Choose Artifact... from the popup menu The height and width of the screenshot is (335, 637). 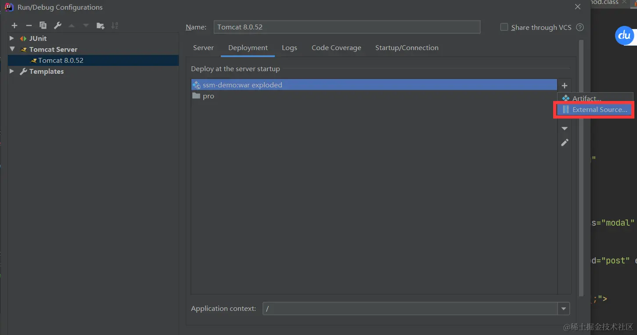[x=595, y=98]
